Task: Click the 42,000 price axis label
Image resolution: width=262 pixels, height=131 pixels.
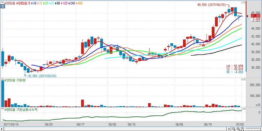Action: tap(256, 36)
